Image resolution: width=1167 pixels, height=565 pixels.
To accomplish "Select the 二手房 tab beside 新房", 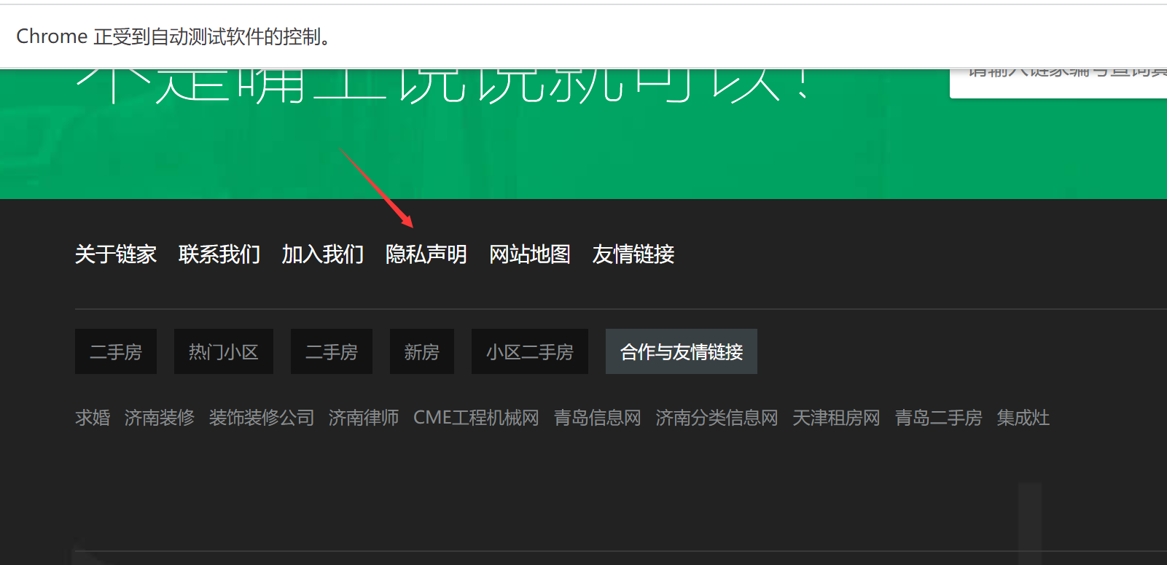I will click(332, 351).
